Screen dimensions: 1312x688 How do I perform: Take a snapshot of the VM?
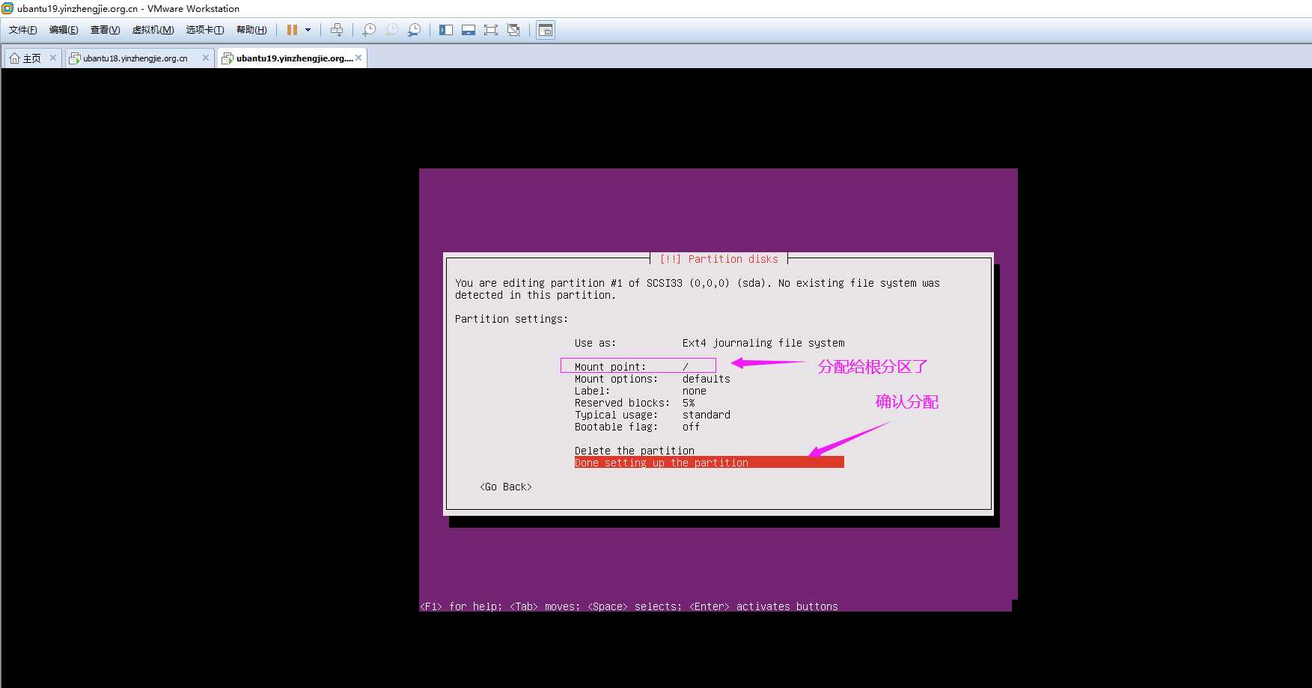click(369, 30)
